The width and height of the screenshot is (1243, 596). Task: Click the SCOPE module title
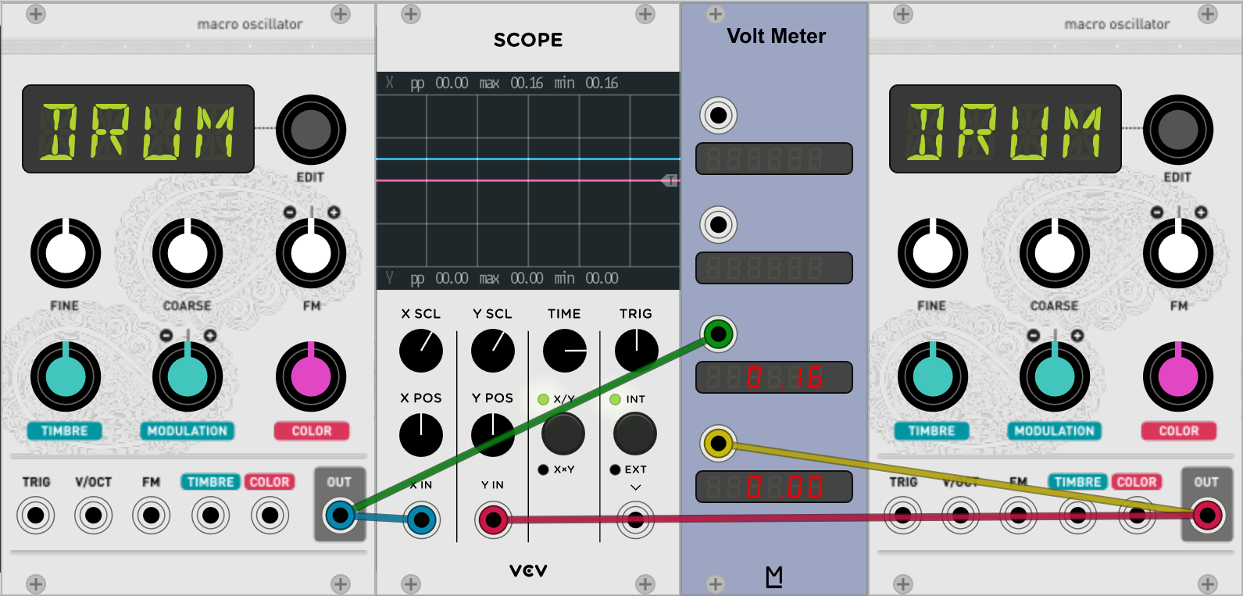pyautogui.click(x=528, y=40)
